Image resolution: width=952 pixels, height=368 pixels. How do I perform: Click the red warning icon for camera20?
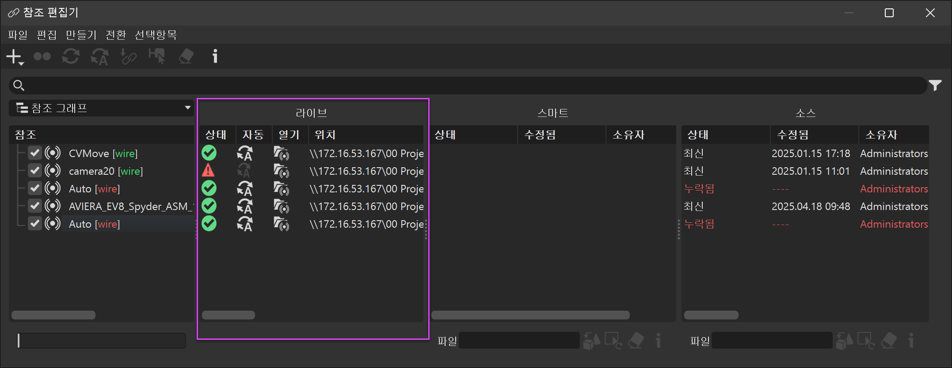(208, 170)
